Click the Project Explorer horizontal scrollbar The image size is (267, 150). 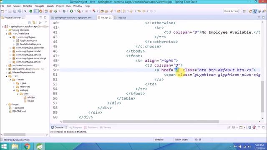pos(15,135)
